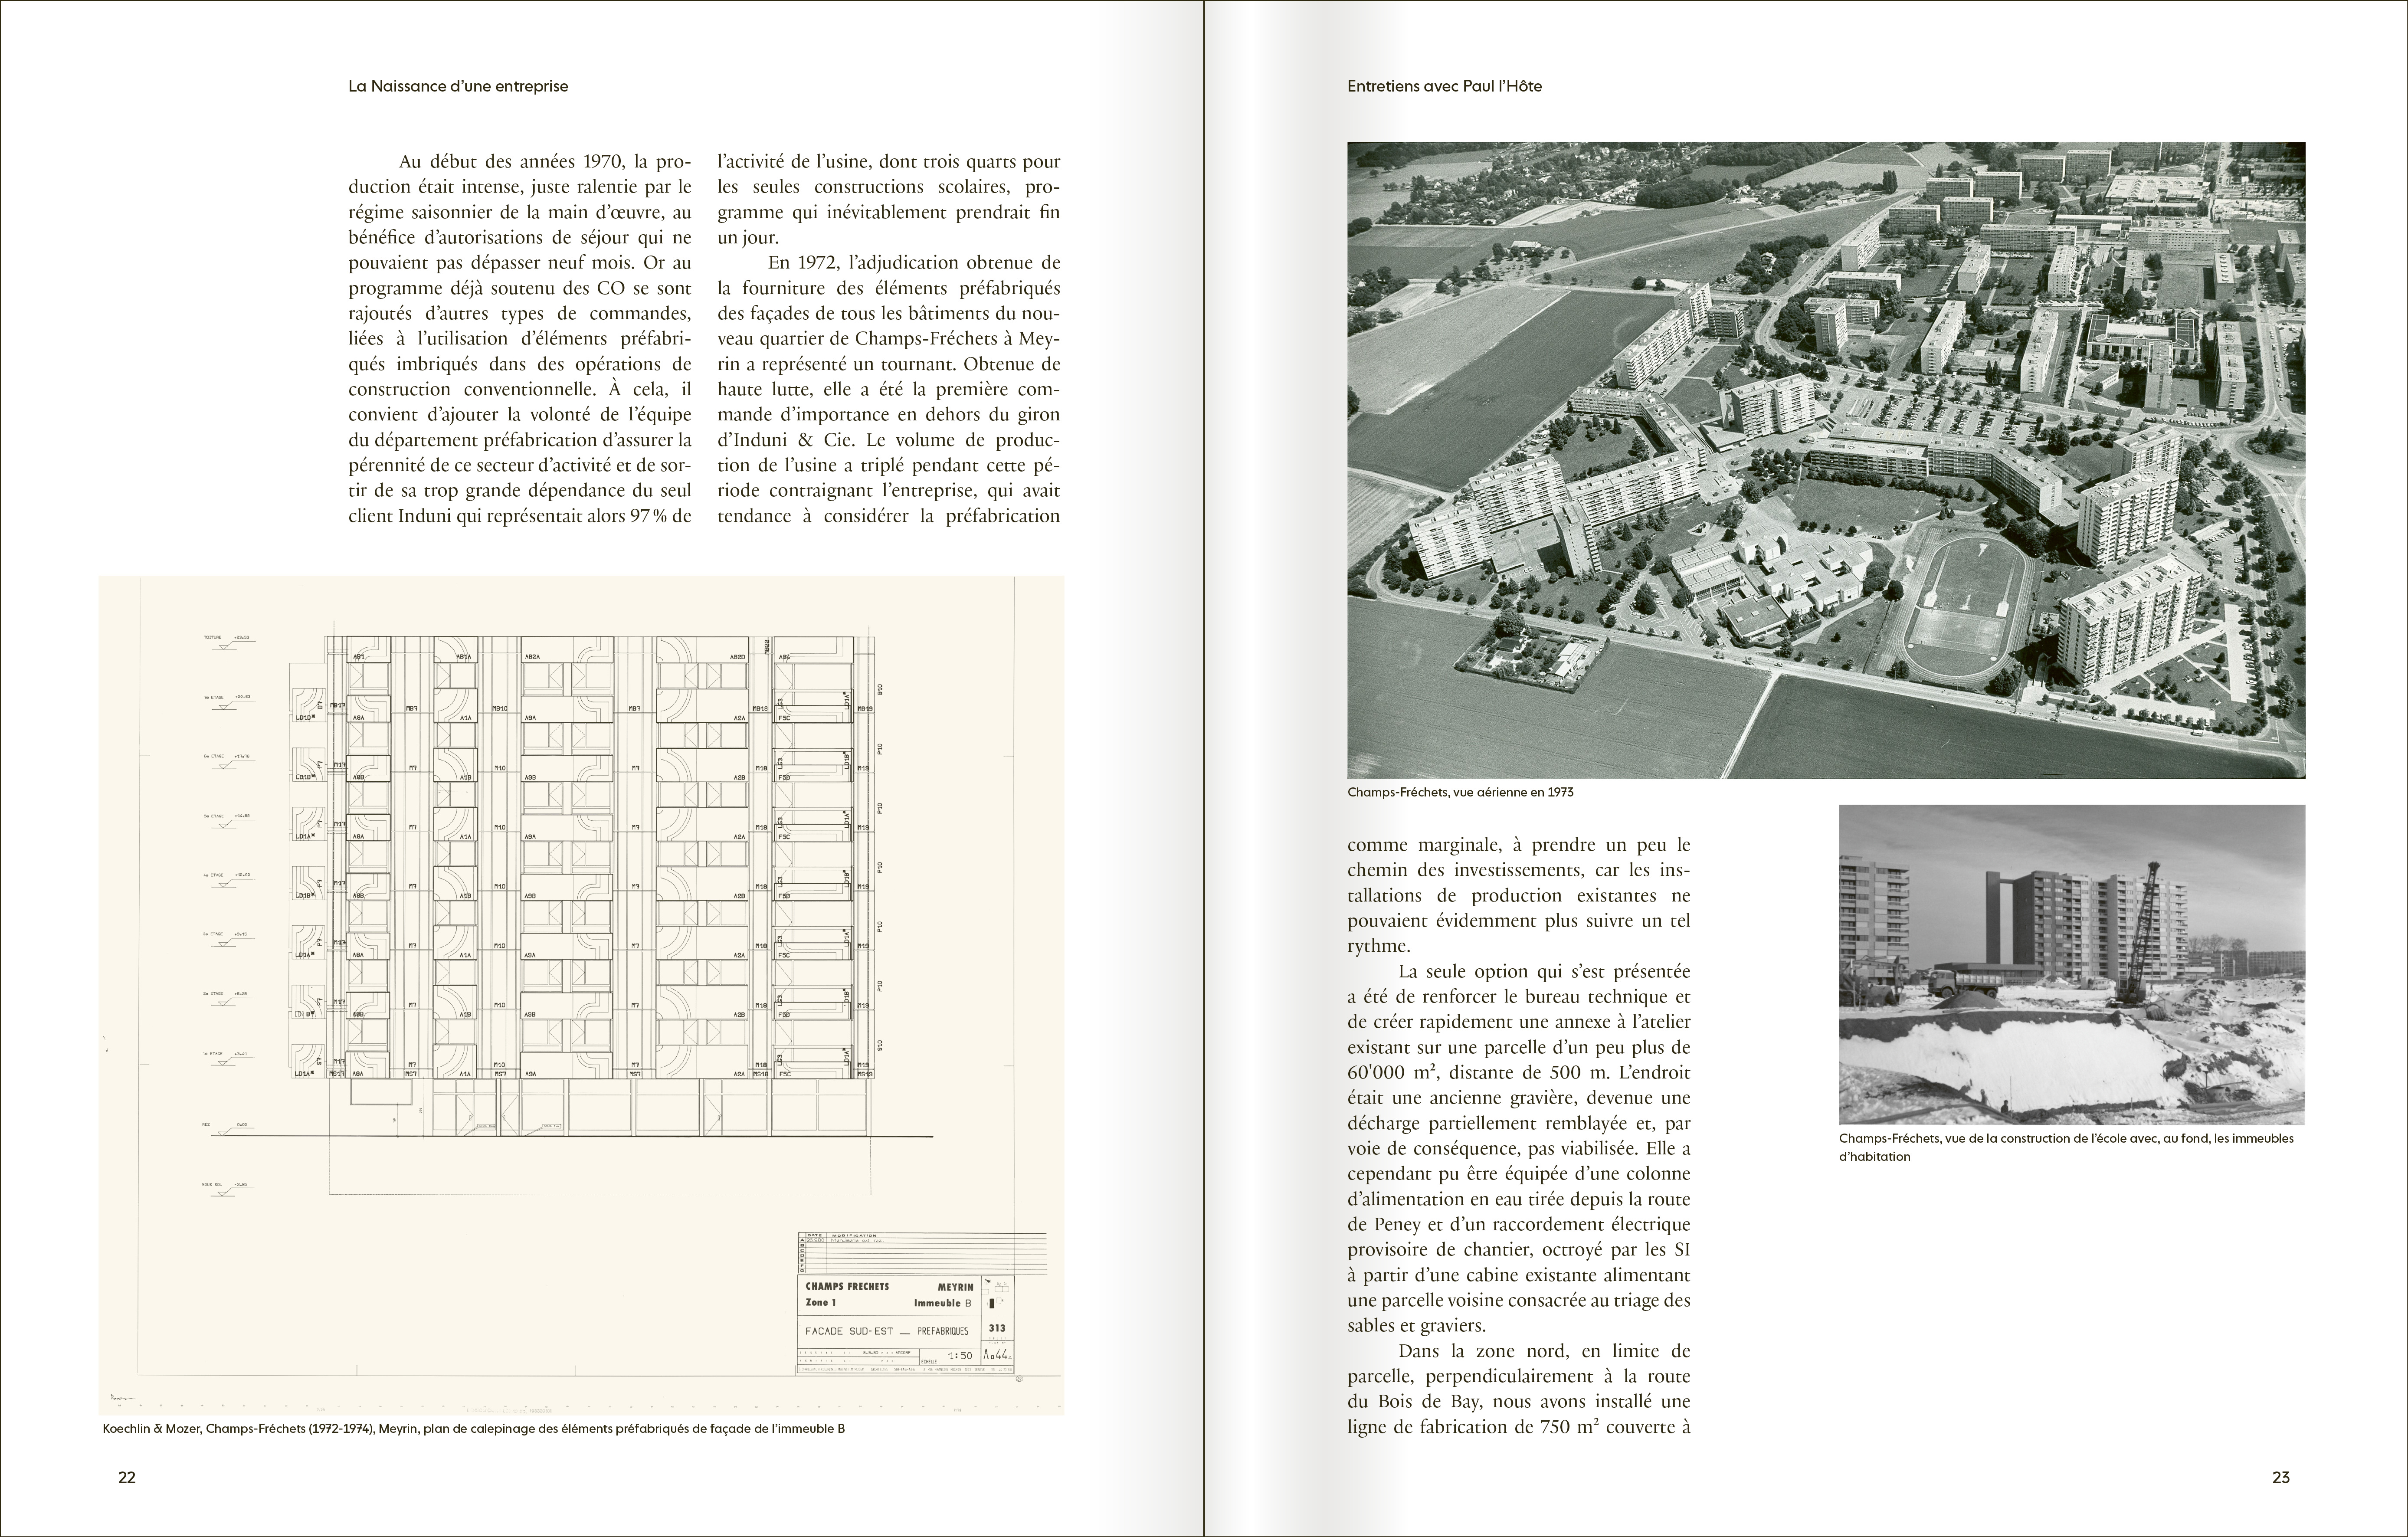2408x1537 pixels.
Task: Click the header 'La Naissance d'une entreprise'
Action: [x=458, y=86]
